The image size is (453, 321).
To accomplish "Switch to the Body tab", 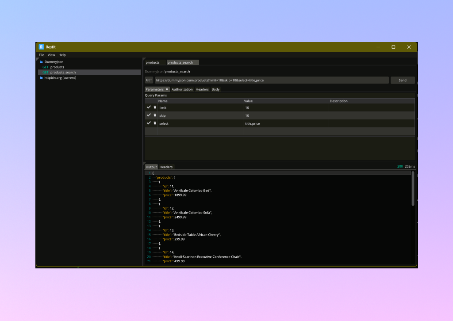I will pos(215,89).
